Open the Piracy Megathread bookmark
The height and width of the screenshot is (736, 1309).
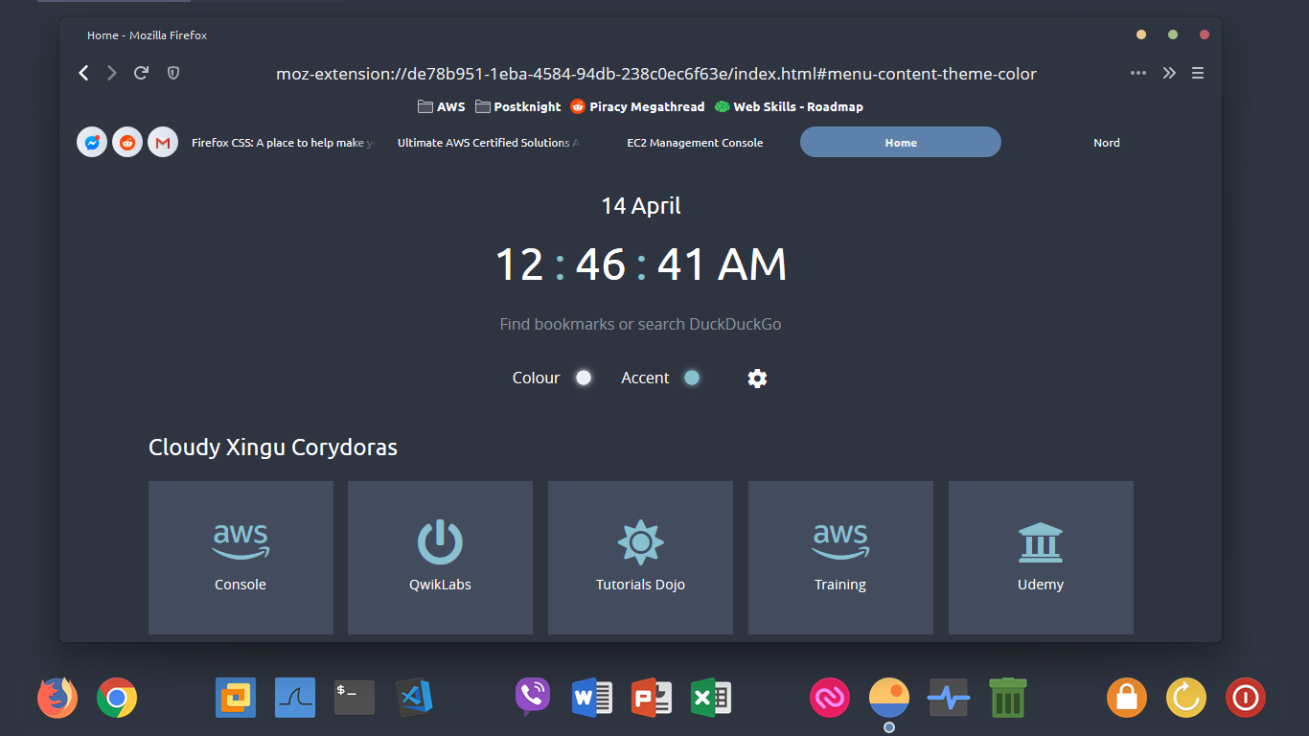pyautogui.click(x=637, y=106)
